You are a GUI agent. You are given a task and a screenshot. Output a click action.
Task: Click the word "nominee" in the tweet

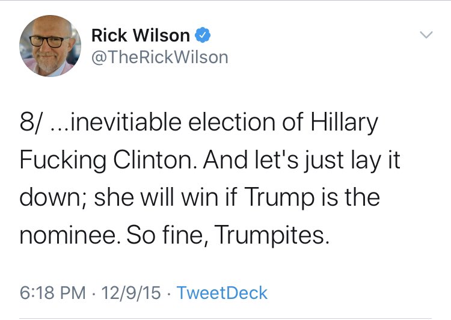67,235
